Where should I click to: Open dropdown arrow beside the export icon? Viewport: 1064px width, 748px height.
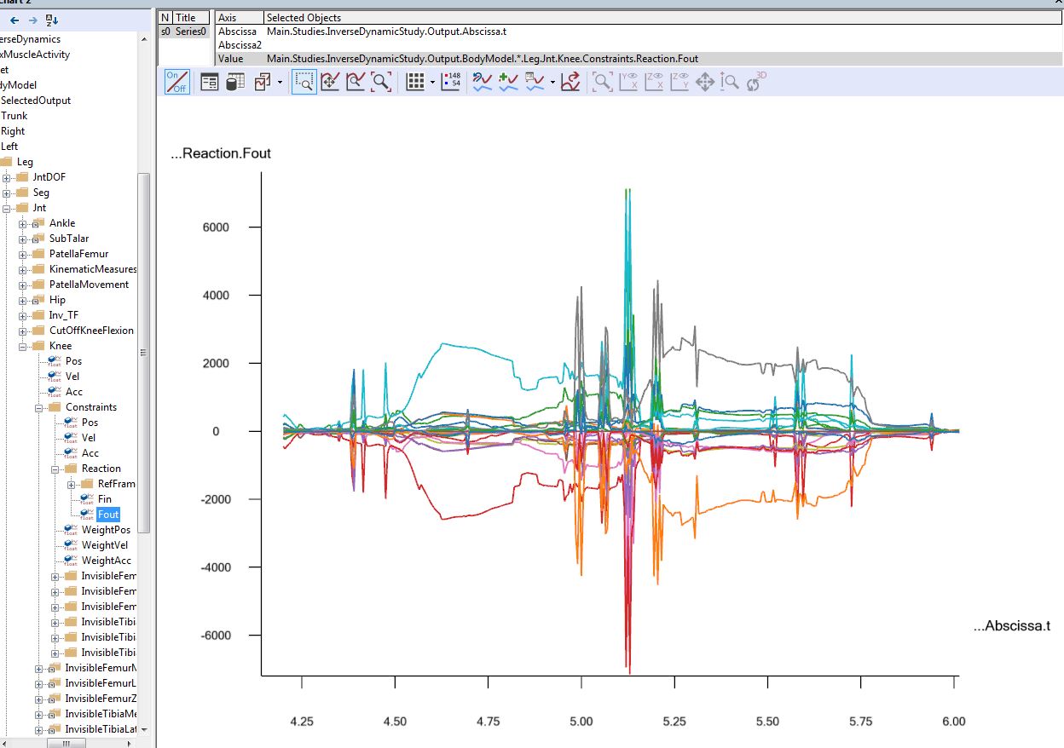coord(280,83)
